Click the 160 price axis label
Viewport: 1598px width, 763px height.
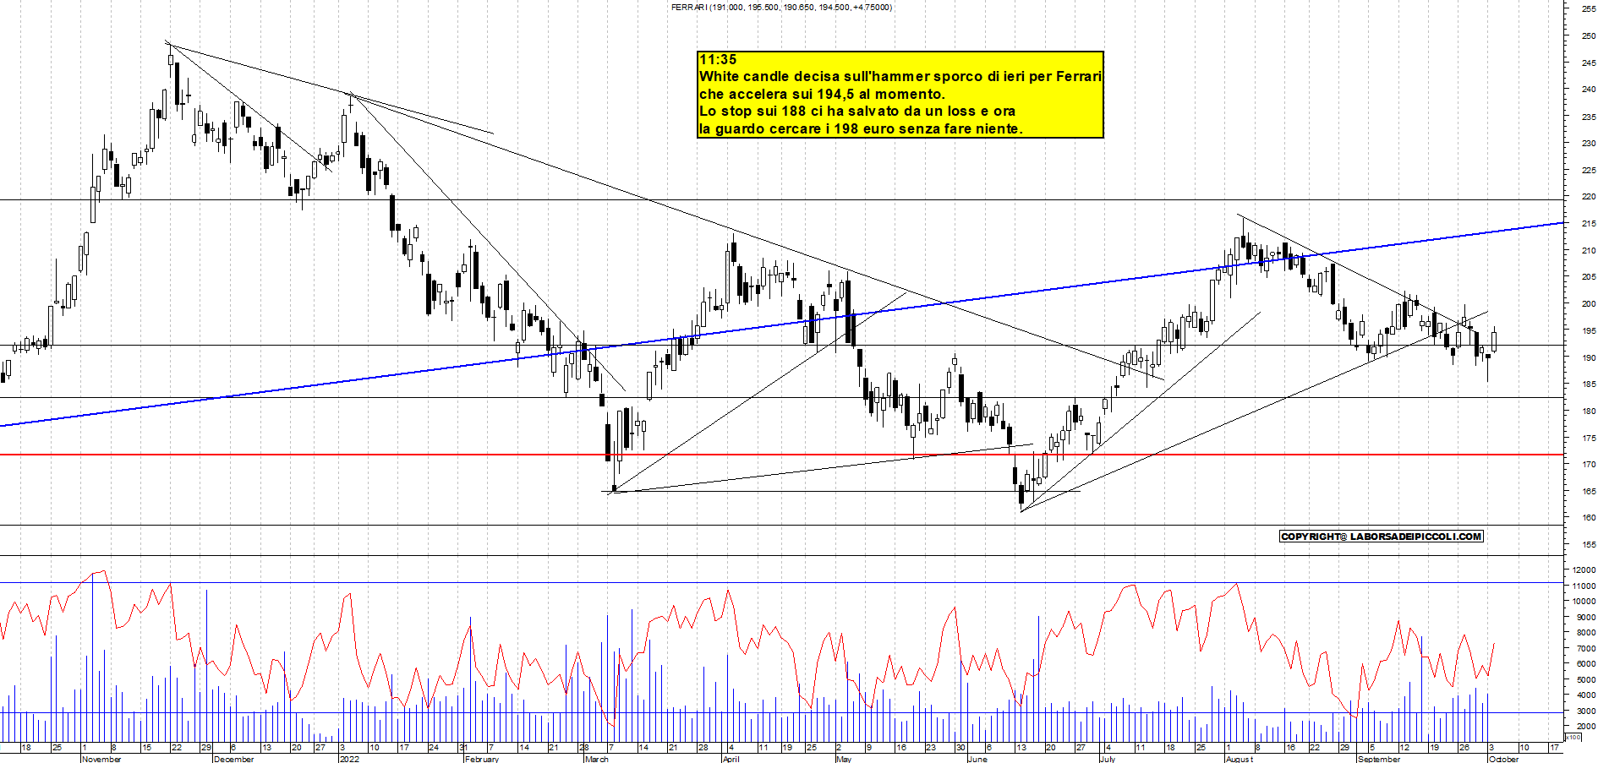click(x=1589, y=517)
